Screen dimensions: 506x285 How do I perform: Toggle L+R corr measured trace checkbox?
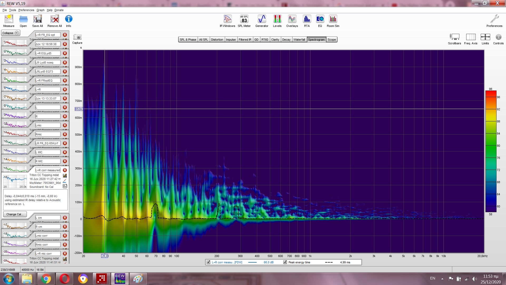209,262
